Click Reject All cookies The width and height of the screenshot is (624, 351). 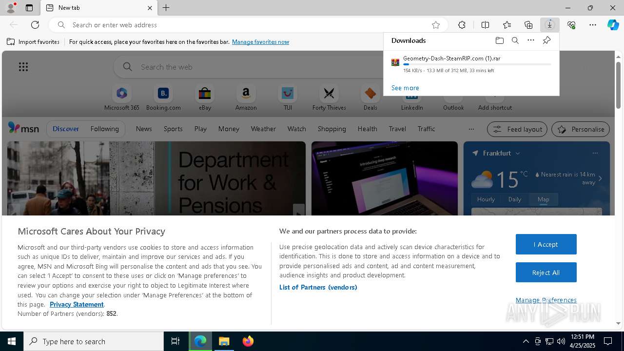546,273
